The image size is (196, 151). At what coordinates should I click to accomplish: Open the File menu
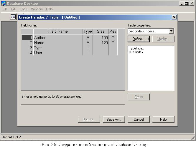[x=5, y=9]
